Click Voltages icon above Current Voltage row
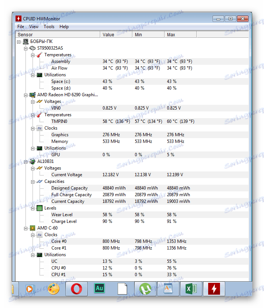 pyautogui.click(x=40, y=168)
